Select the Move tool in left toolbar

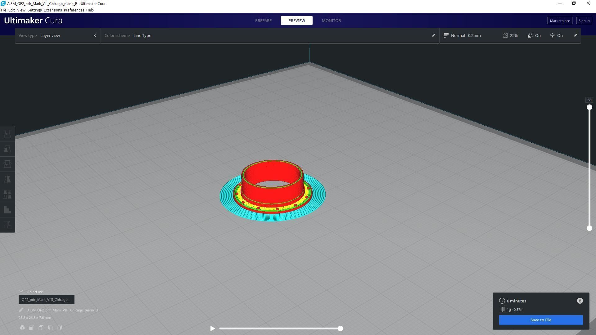coord(7,134)
